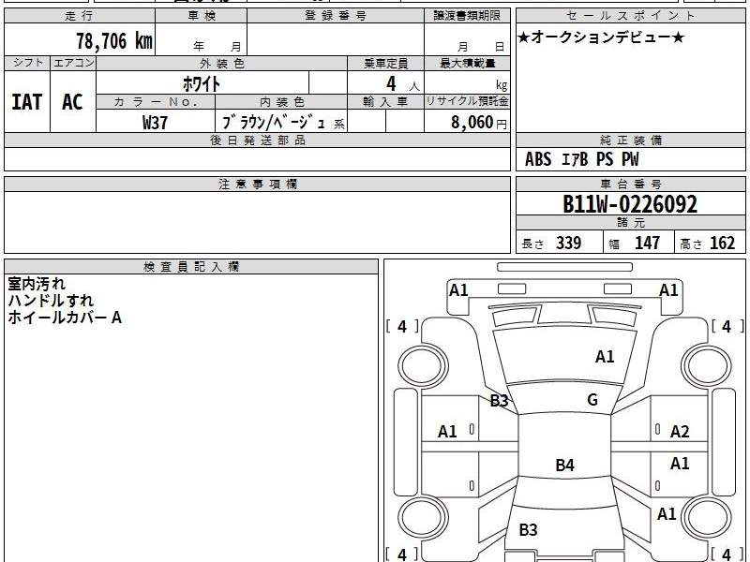Click the 走行 column header

(80, 16)
